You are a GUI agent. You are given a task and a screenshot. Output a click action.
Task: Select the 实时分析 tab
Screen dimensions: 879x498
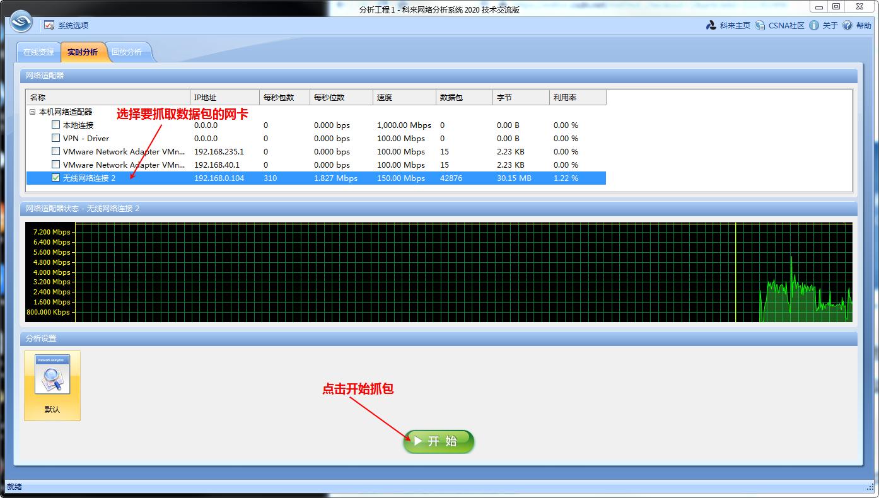click(83, 52)
